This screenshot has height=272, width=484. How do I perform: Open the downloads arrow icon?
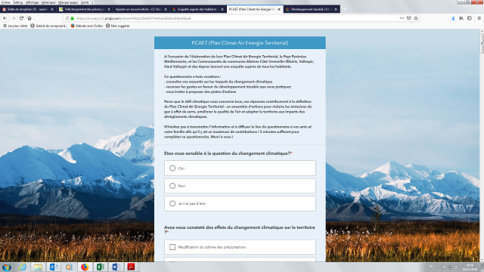point(453,18)
